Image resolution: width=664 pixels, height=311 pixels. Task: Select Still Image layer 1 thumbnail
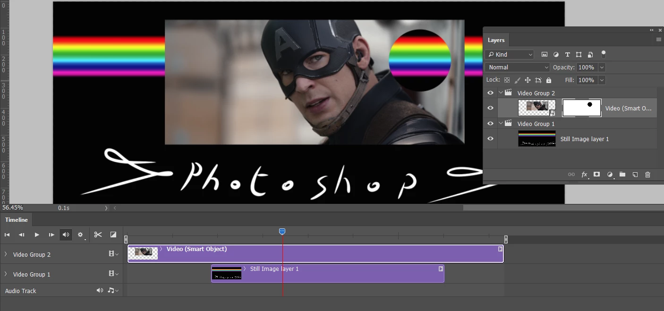(x=537, y=139)
